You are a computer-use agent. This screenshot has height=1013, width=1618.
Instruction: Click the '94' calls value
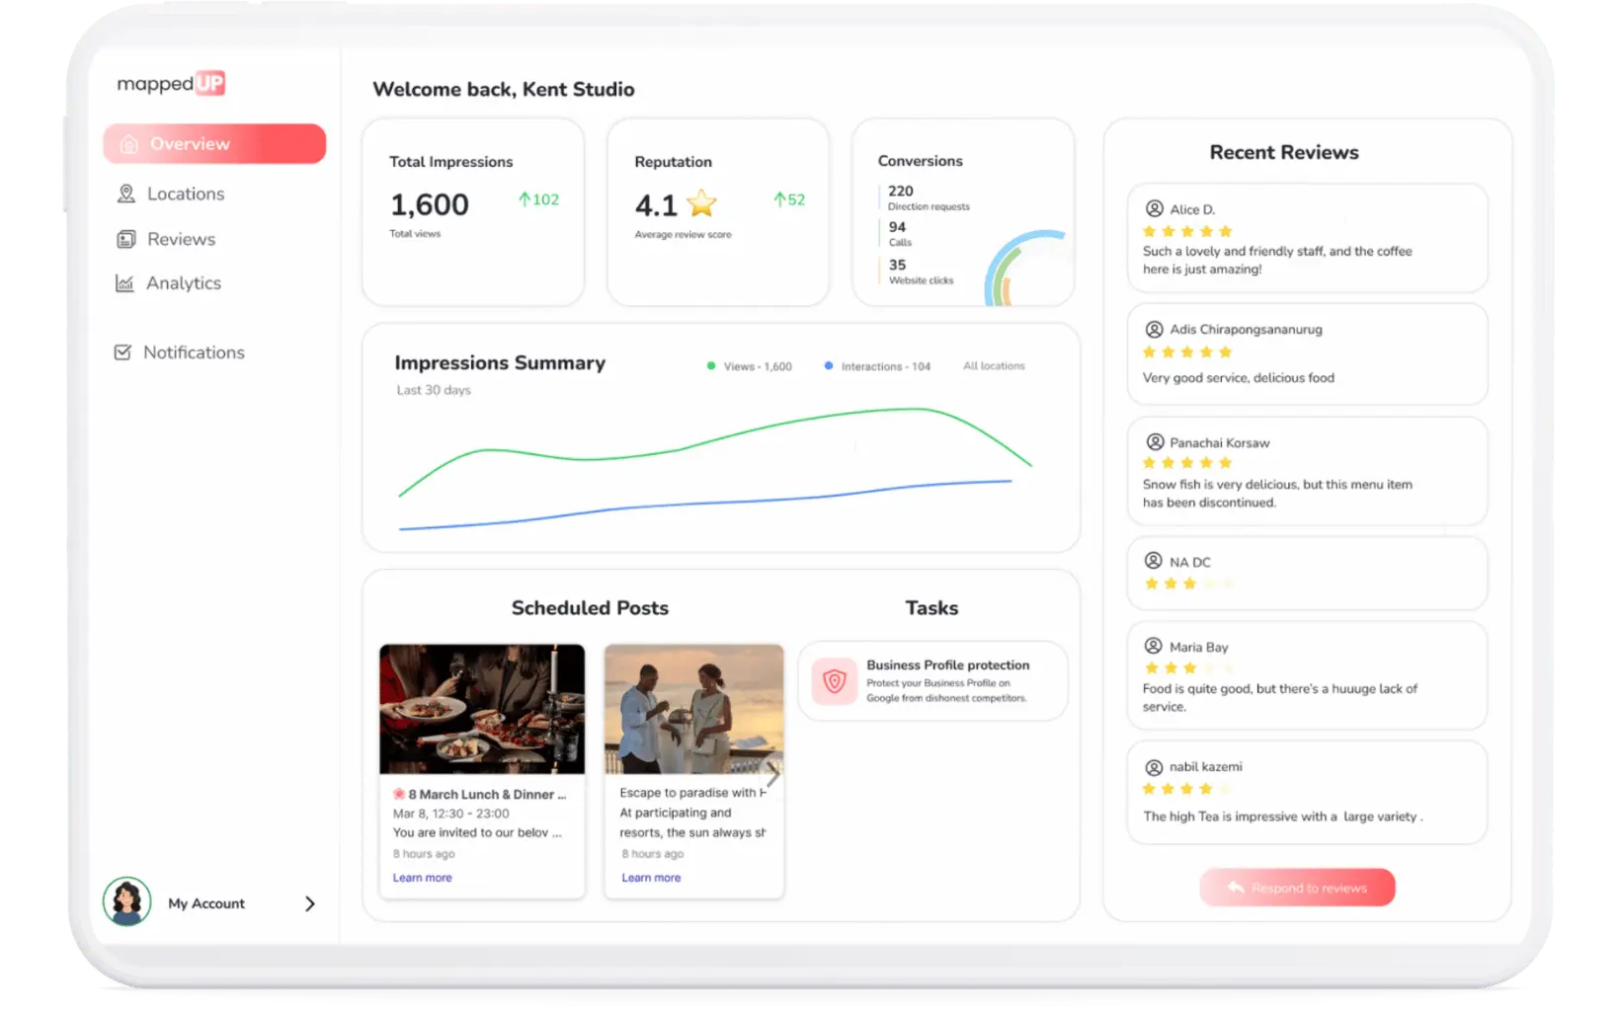pyautogui.click(x=897, y=227)
